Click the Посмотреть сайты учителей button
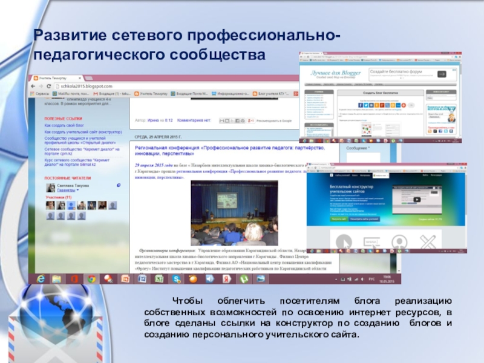 (364, 219)
